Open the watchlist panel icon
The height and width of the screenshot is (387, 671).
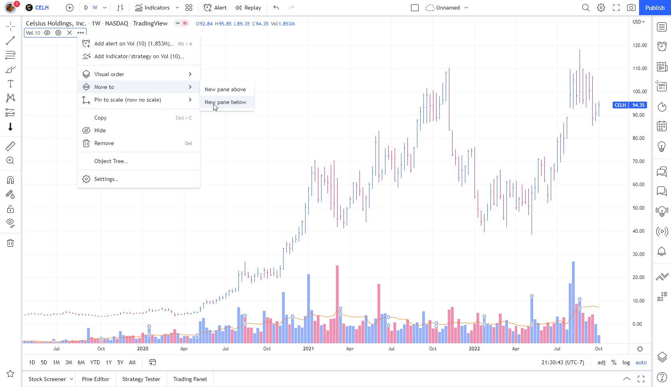point(662,27)
